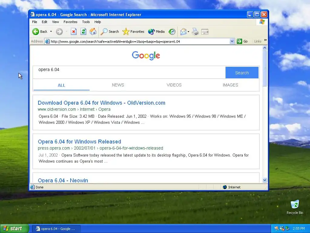Click the Google search box with opera 6.04
The width and height of the screenshot is (310, 233).
tap(129, 72)
